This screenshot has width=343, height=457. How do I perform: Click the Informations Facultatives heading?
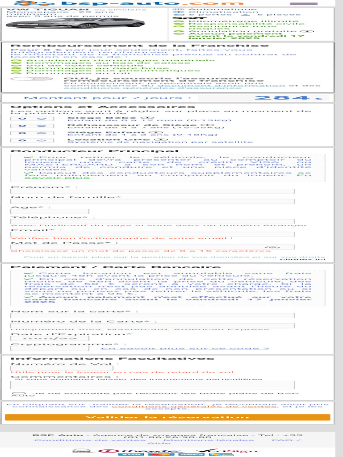(112, 358)
